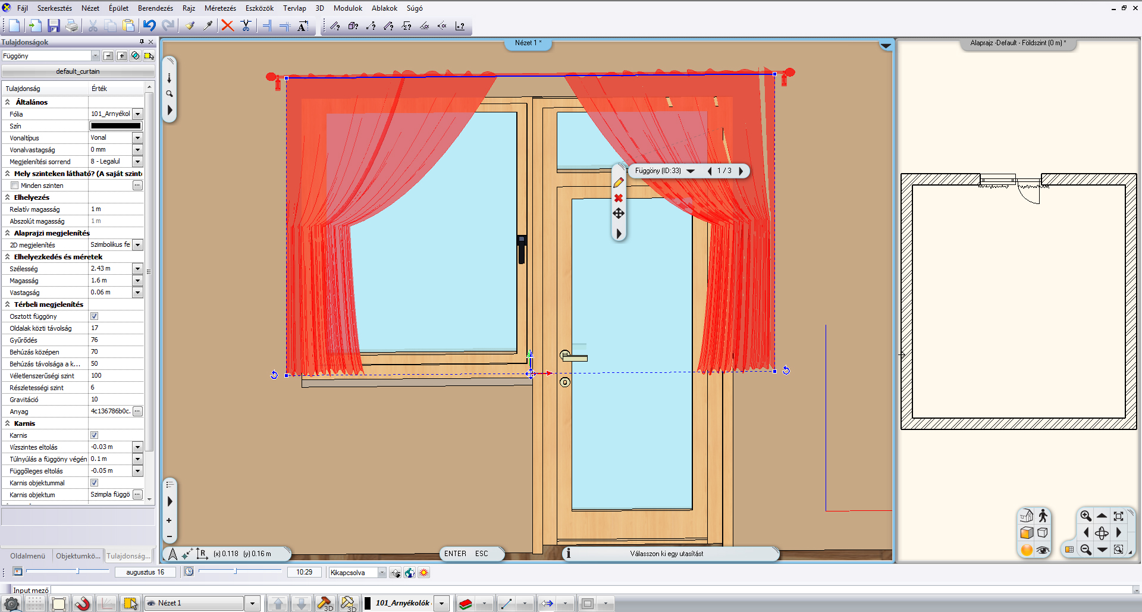Open the Fólia layer dropdown
This screenshot has height=612, width=1142.
point(137,114)
